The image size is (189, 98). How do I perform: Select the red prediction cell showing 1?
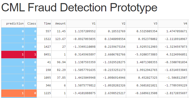pos(13,54)
